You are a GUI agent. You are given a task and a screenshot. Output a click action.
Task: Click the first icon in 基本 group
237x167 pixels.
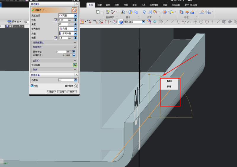click(123, 12)
